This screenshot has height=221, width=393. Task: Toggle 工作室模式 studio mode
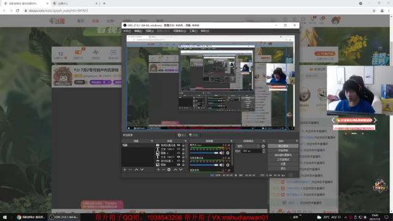click(x=283, y=160)
